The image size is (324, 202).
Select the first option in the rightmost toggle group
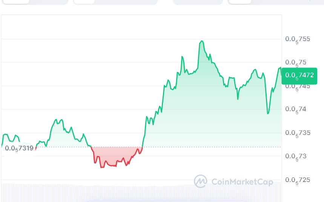click(x=240, y=2)
